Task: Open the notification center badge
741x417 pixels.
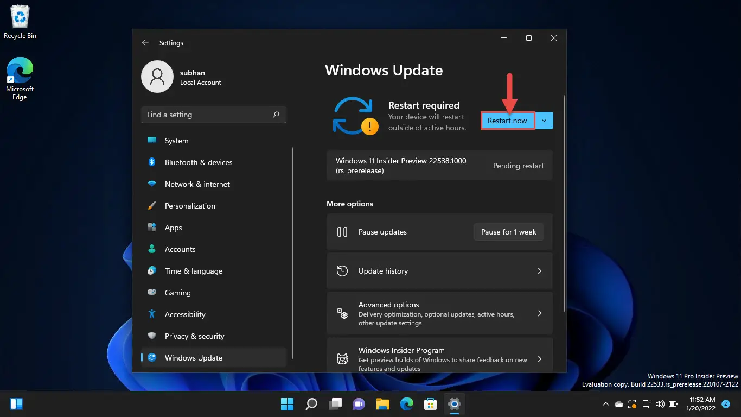Action: (x=726, y=404)
